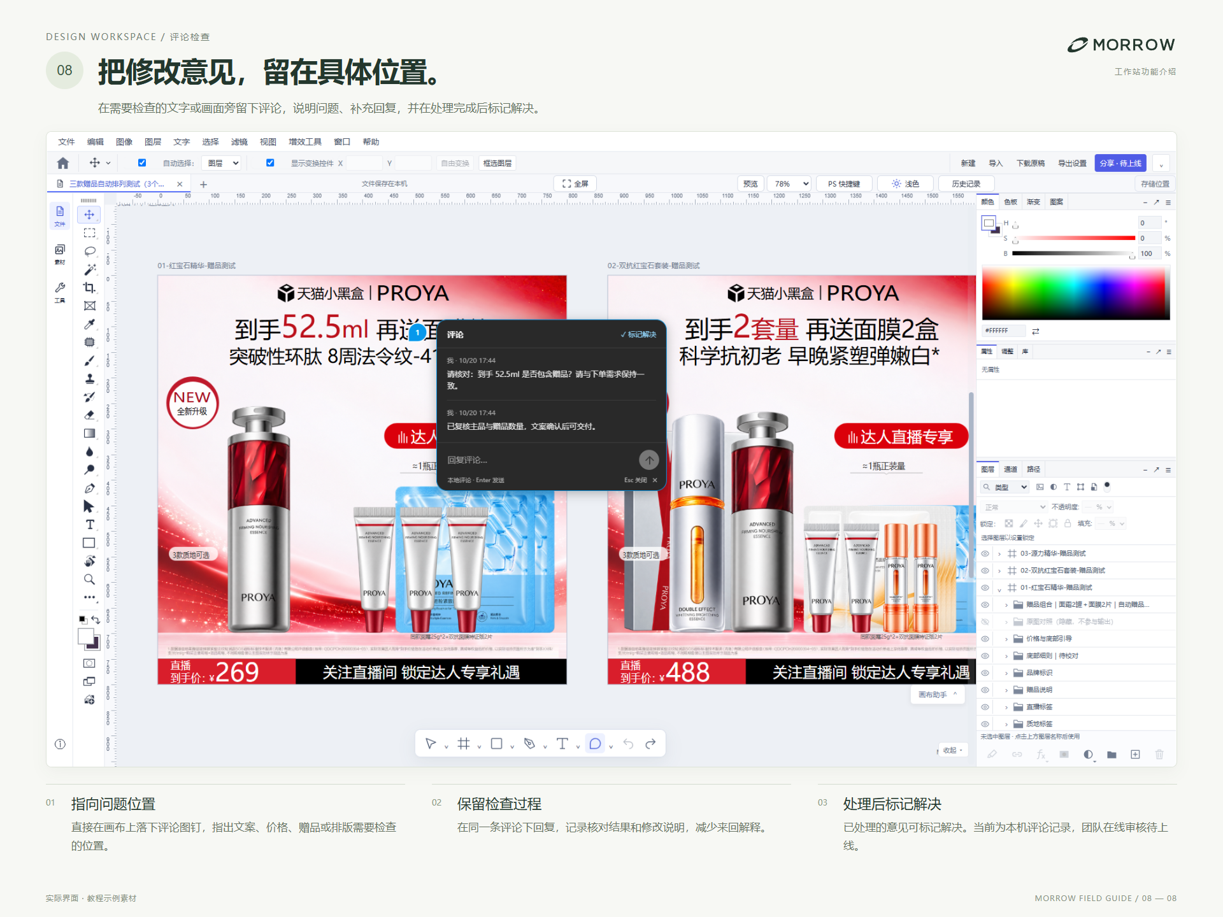Select the Eraser tool
The height and width of the screenshot is (917, 1223).
point(89,415)
